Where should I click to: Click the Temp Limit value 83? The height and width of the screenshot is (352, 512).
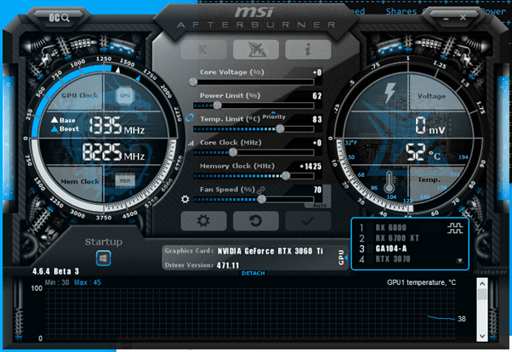pos(316,119)
